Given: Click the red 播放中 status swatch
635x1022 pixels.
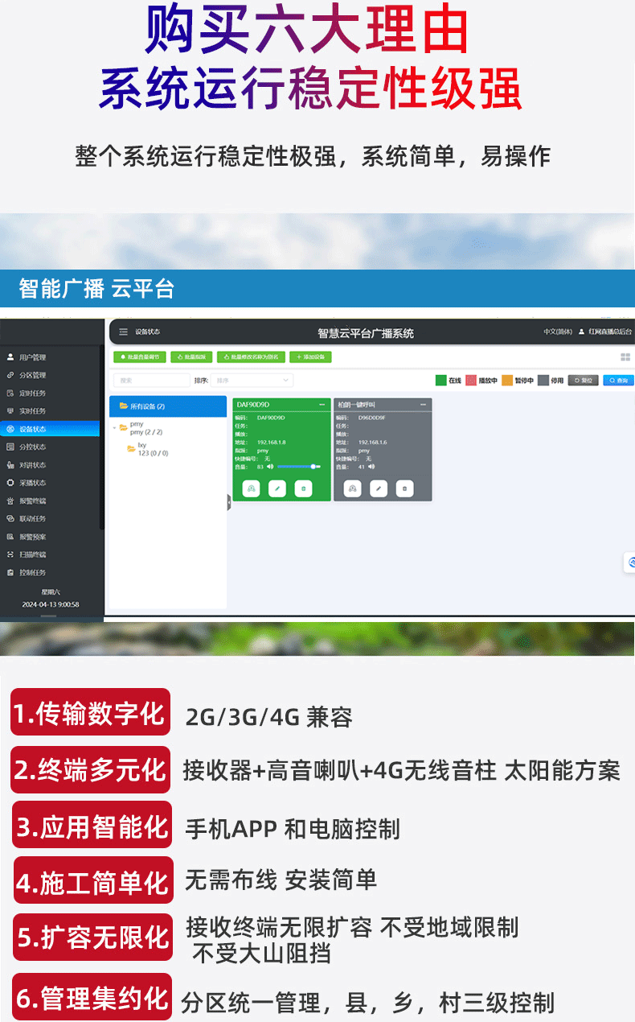Looking at the screenshot, I should coord(471,380).
